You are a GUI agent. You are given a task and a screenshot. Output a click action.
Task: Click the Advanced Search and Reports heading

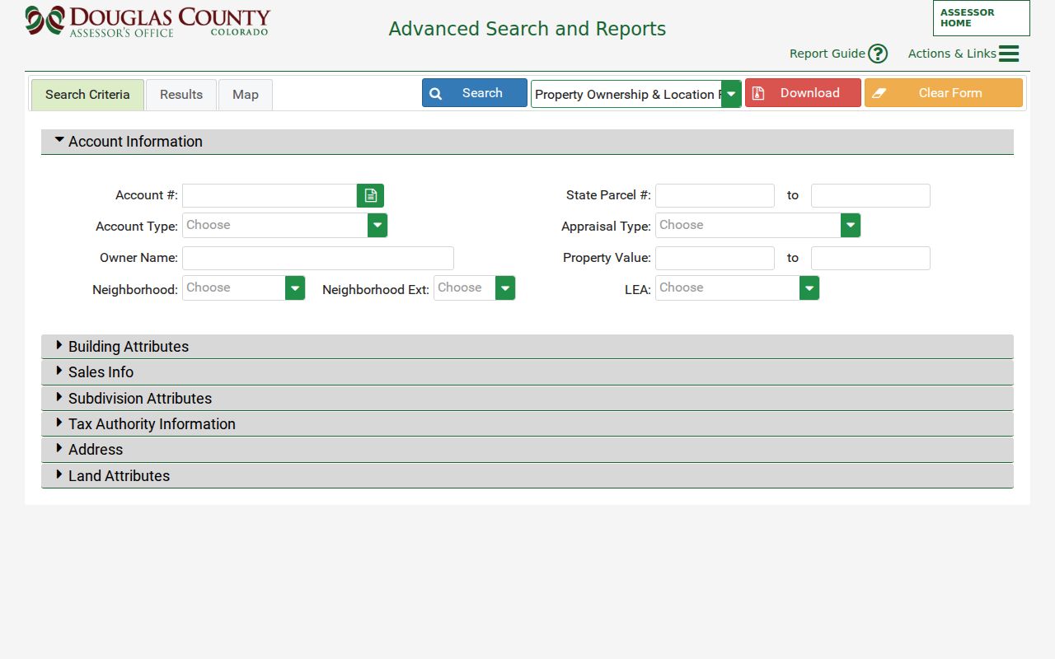pos(527,29)
